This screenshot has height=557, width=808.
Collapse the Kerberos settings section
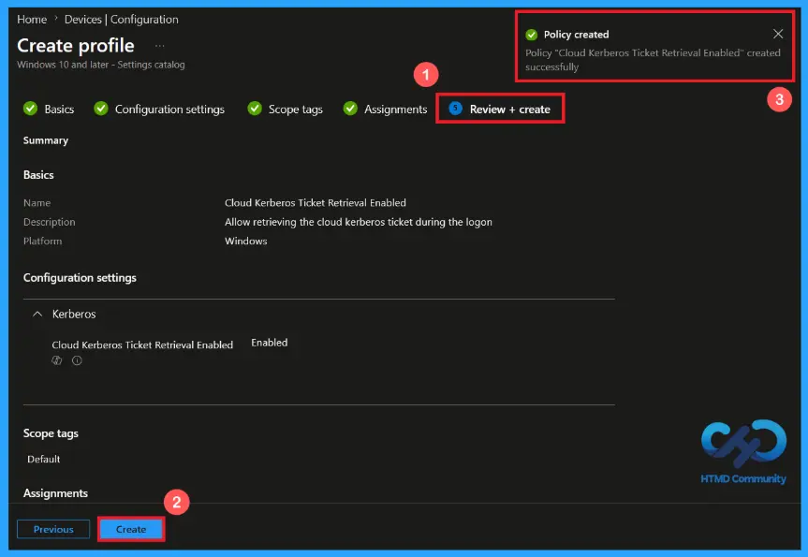pyautogui.click(x=37, y=314)
